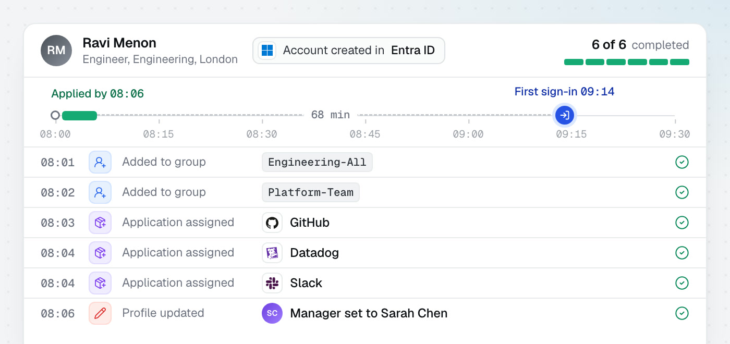730x344 pixels.
Task: Click the Engineering-All group tag
Action: [317, 162]
